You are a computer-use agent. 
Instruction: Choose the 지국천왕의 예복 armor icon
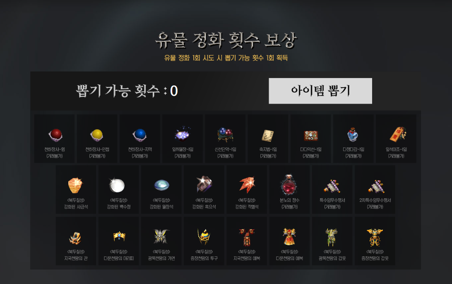pyautogui.click(x=247, y=237)
